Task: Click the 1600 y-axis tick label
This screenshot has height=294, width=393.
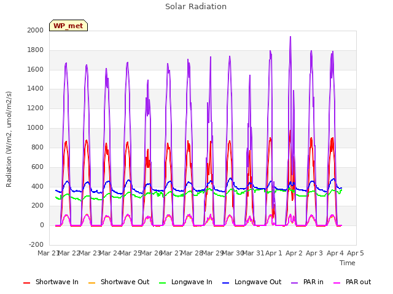Action: [36, 69]
